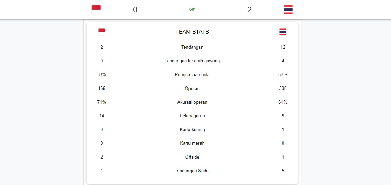Click Indonesia flag in Team Stats card
The width and height of the screenshot is (391, 185).
(x=102, y=32)
